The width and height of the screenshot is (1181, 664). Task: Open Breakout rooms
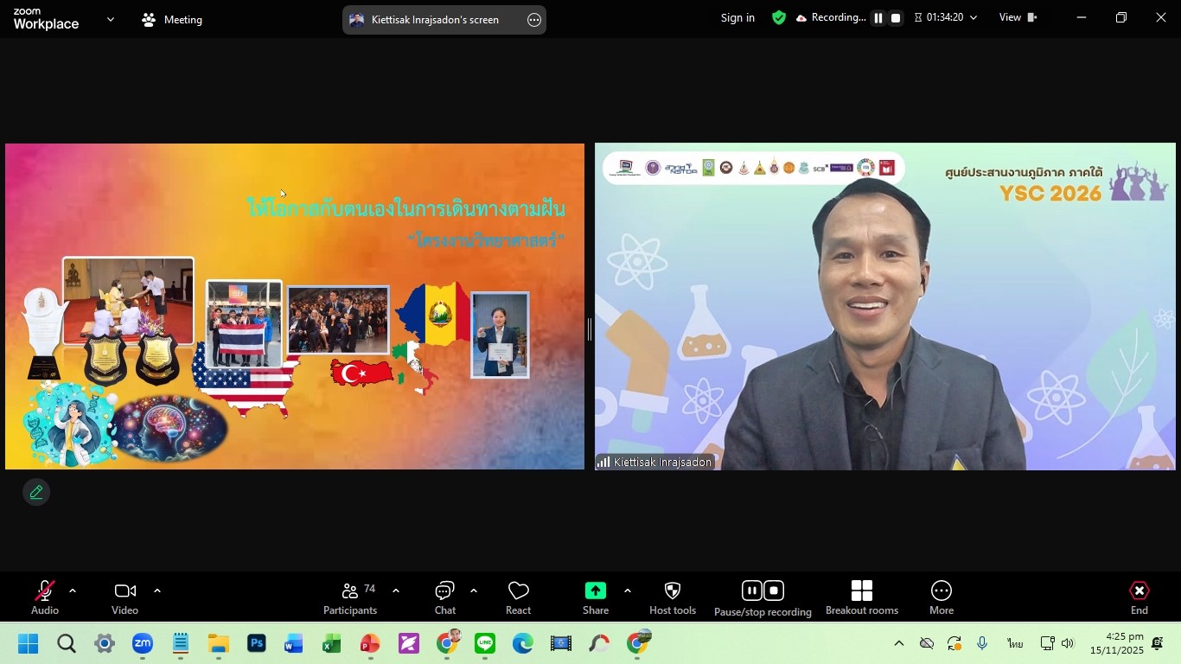pyautogui.click(x=861, y=597)
